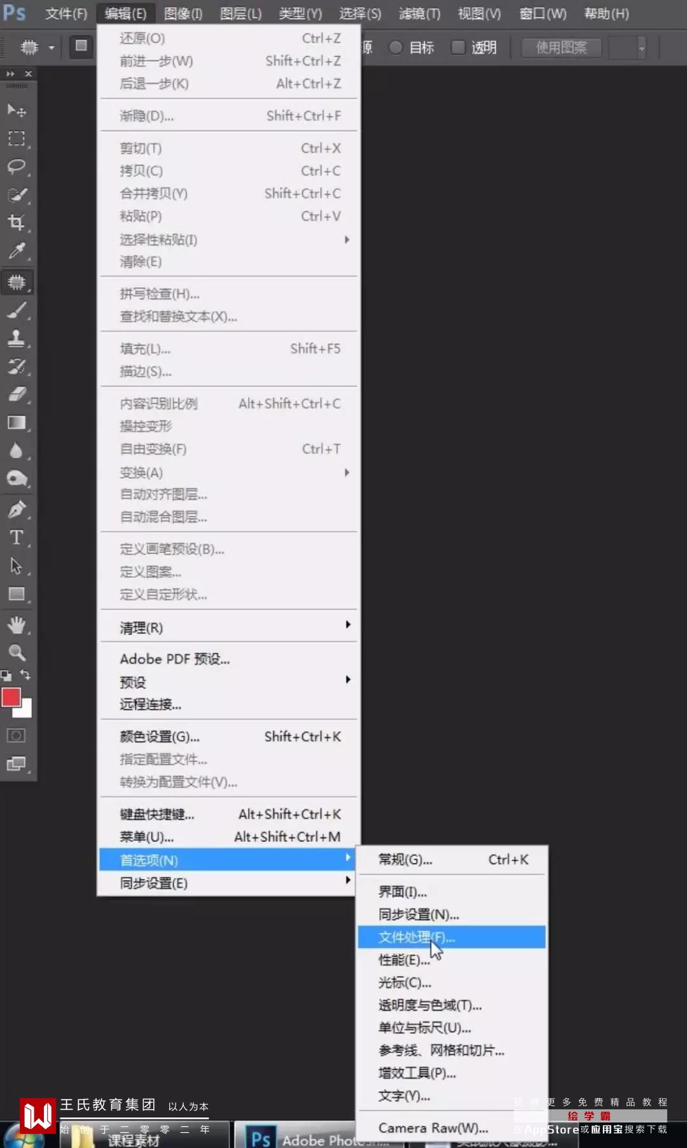Select the Pen tool
Image resolution: width=687 pixels, height=1148 pixels.
pos(17,510)
